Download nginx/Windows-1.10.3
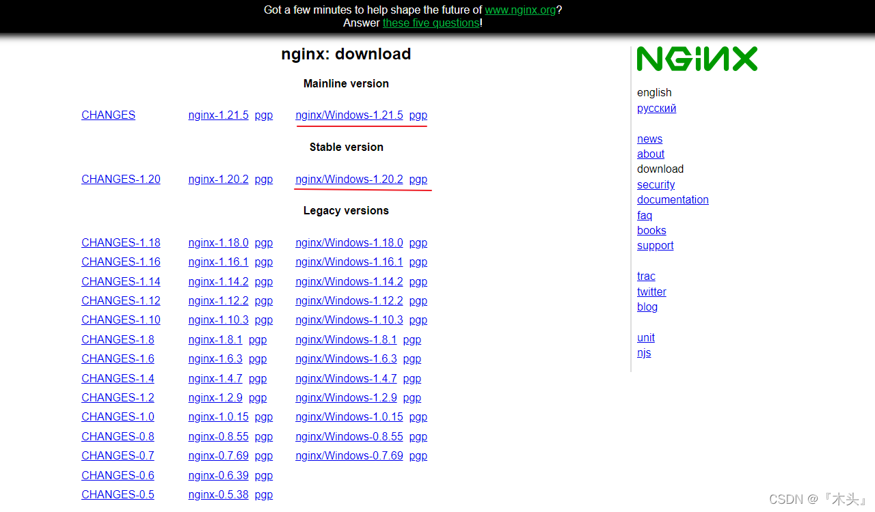875x512 pixels. (x=349, y=319)
